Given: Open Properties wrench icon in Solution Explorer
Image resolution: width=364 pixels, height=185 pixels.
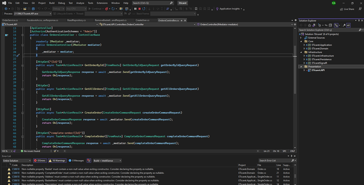Looking at the screenshot, I should click(344, 25).
